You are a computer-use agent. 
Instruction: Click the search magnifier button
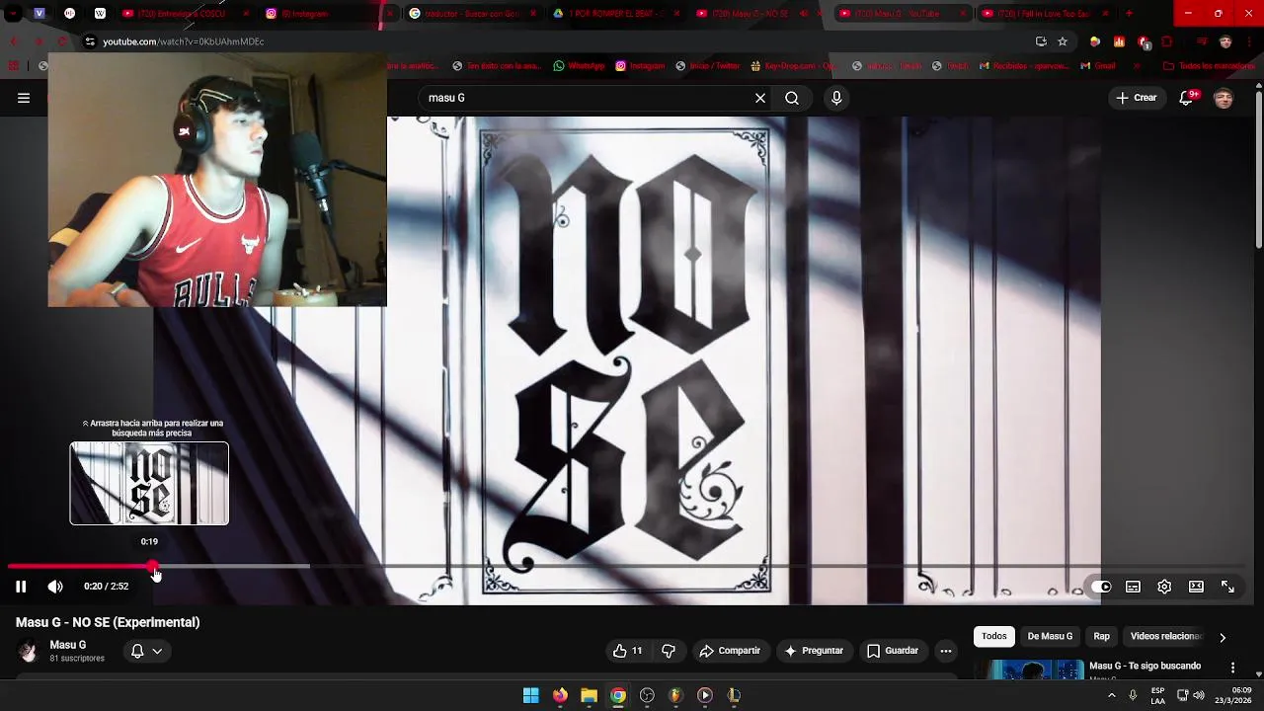792,98
